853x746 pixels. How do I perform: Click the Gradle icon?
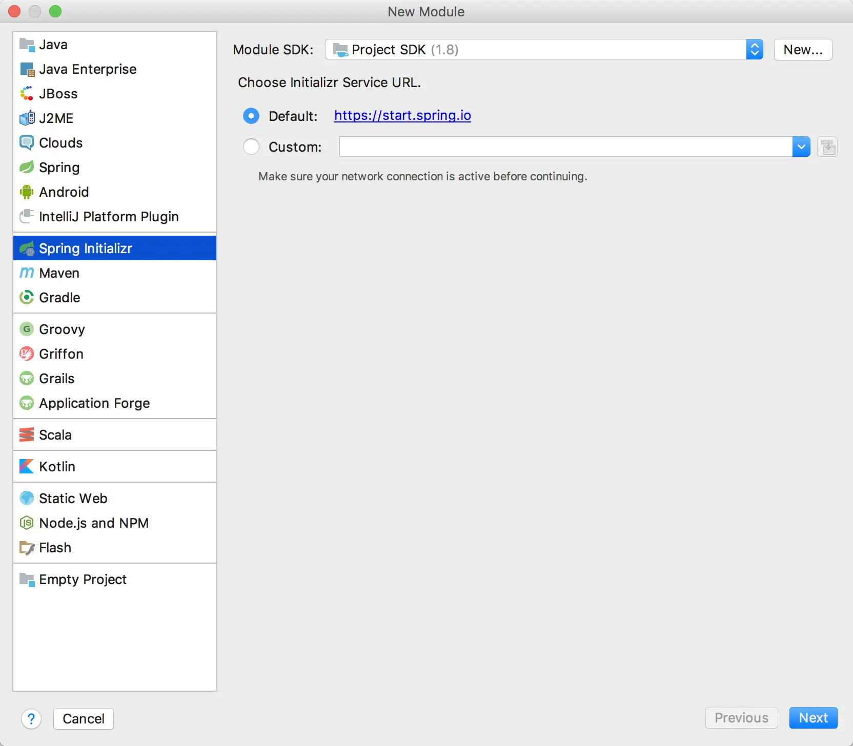[x=27, y=298]
